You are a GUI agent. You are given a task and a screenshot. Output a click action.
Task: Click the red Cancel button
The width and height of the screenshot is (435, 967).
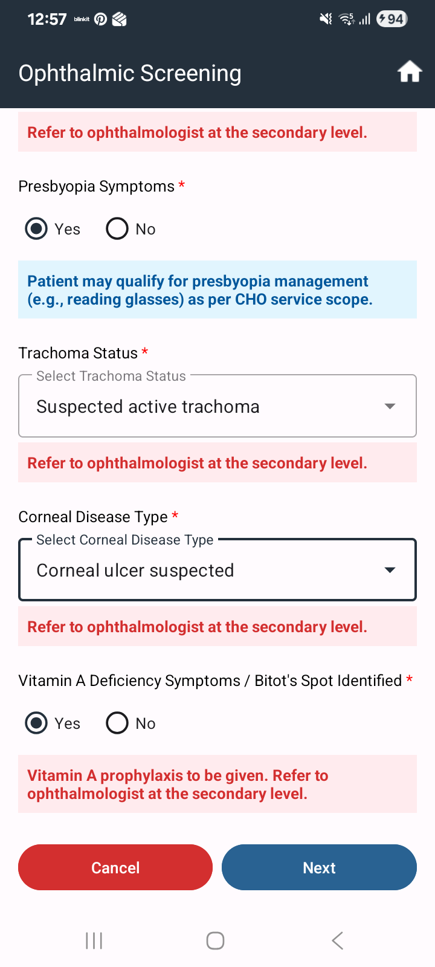(x=115, y=867)
